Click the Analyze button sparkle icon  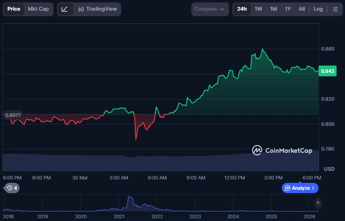click(x=288, y=188)
